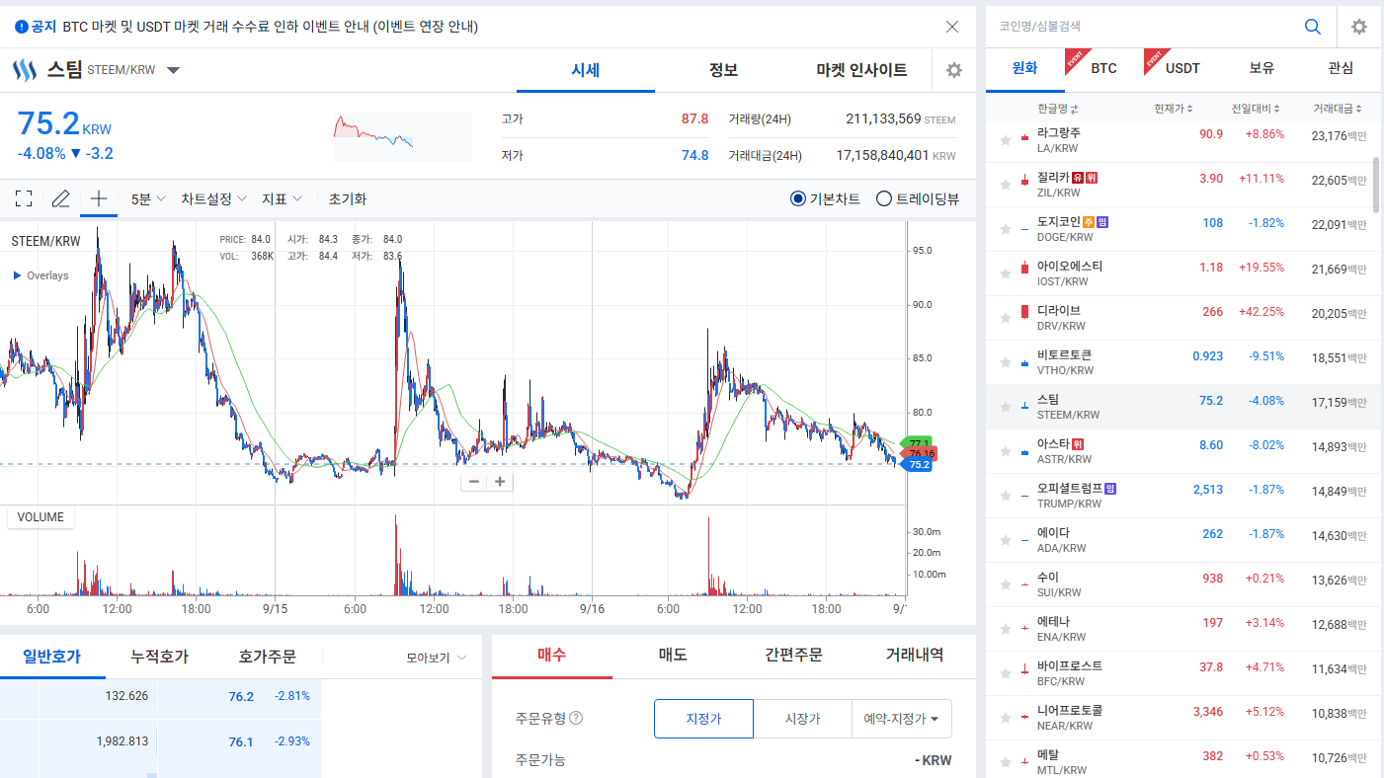Open the 매도 sell tab
This screenshot has width=1384, height=778.
[x=673, y=655]
